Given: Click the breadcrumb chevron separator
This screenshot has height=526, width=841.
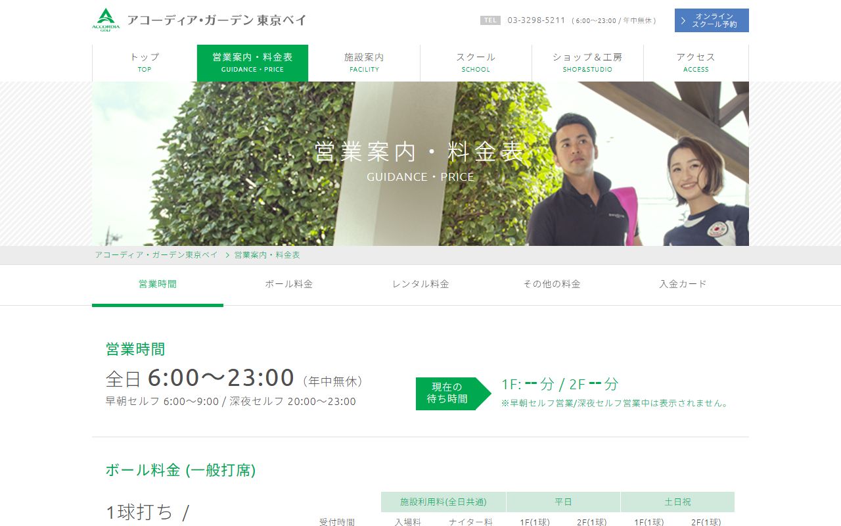Looking at the screenshot, I should pos(227,255).
